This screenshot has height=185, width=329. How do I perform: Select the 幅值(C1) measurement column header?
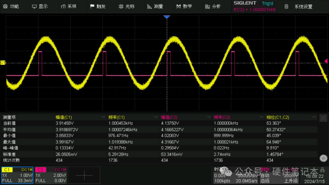click(x=64, y=117)
